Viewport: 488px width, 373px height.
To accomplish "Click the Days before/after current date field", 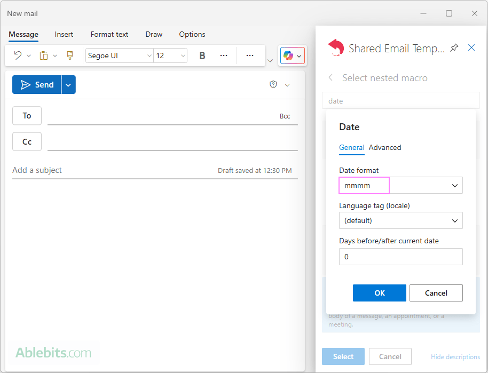I will (x=401, y=257).
